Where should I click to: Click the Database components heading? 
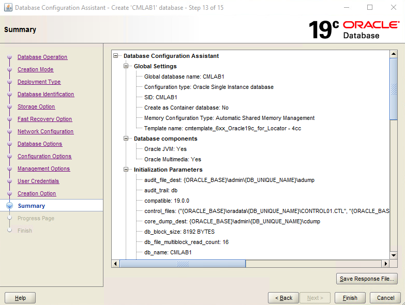(x=166, y=139)
